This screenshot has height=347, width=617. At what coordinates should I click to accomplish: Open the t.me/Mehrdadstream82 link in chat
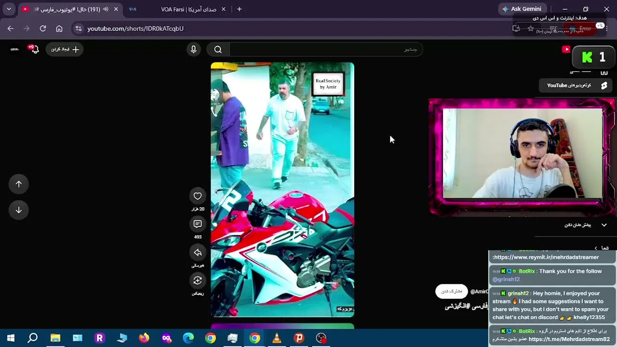tap(569, 339)
